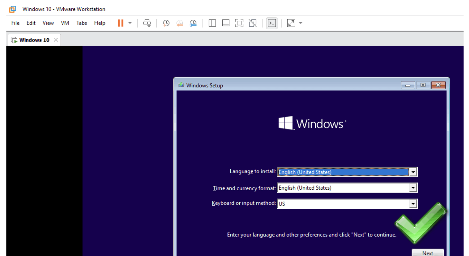Click the stretch guest display icon
Screen dimensions: 469x256
point(291,23)
